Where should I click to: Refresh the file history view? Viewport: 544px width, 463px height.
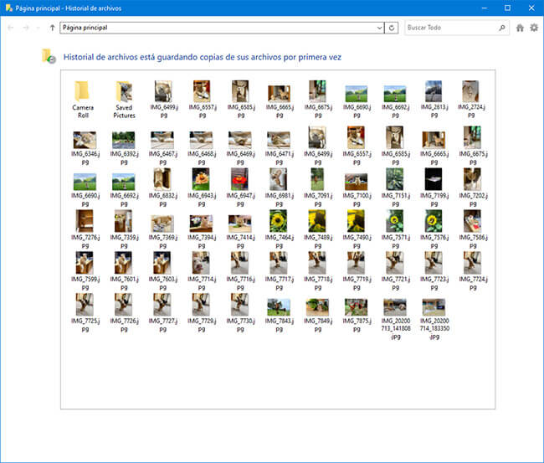(392, 28)
